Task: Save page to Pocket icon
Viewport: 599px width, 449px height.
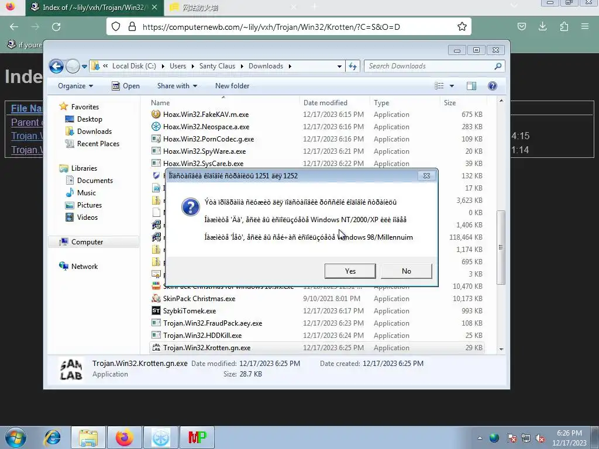Action: [x=521, y=26]
